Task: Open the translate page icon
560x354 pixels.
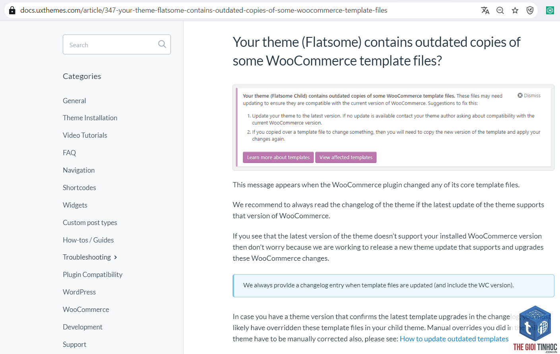Action: (485, 10)
